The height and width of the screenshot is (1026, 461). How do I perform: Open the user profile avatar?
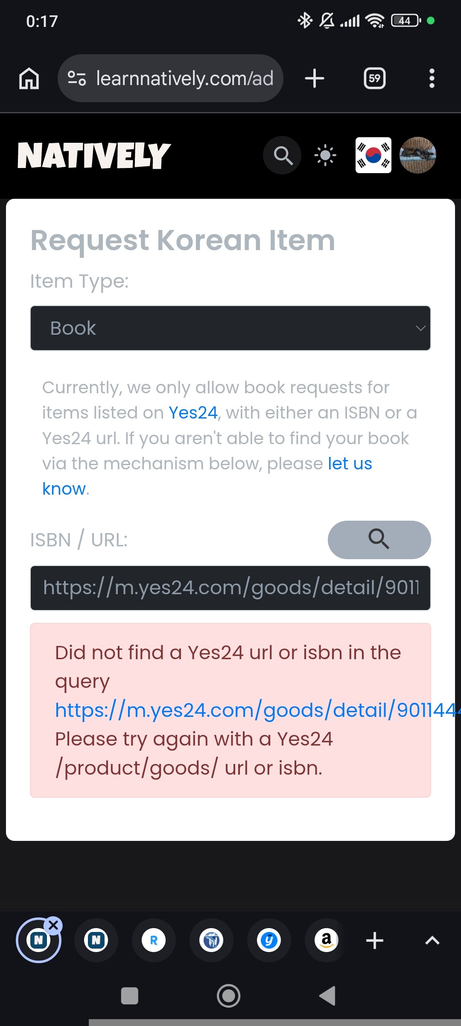click(x=417, y=155)
